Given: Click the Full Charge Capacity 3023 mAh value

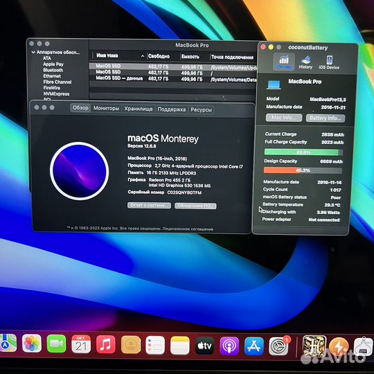Looking at the screenshot, I should [332, 143].
